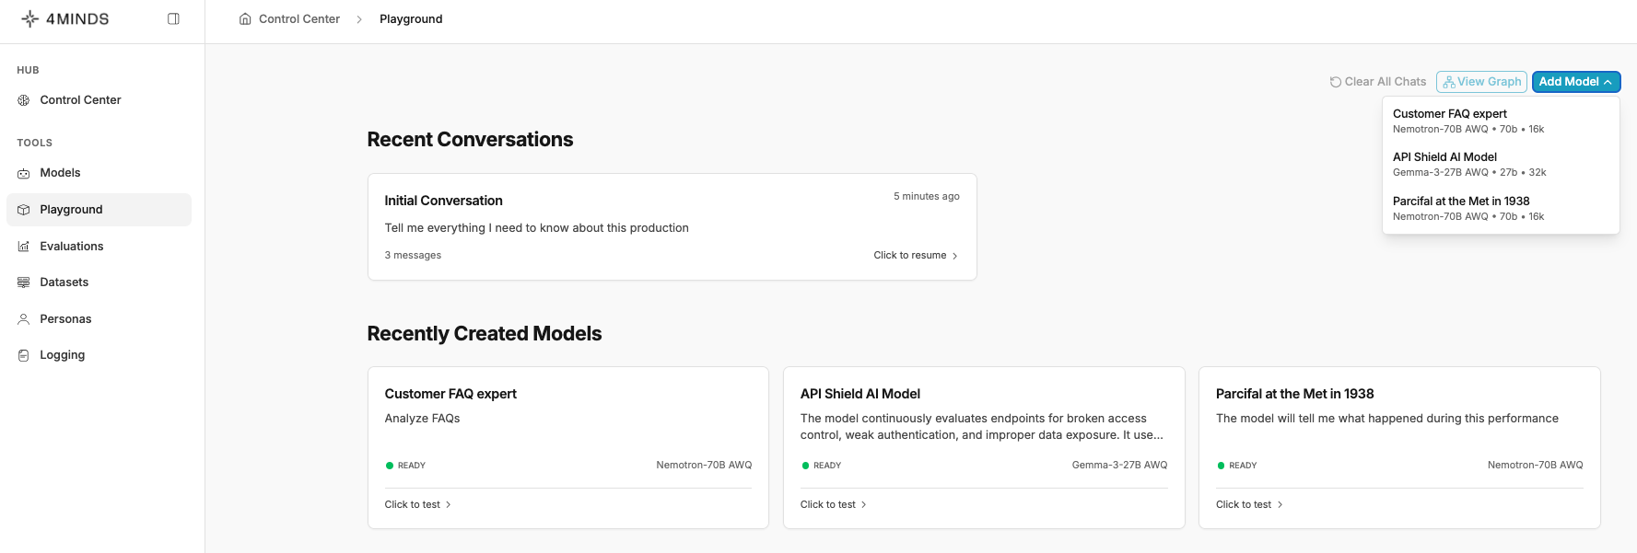Screen dimensions: 1637x553
Task: Click the 4MINDS logo icon
Action: [x=30, y=18]
